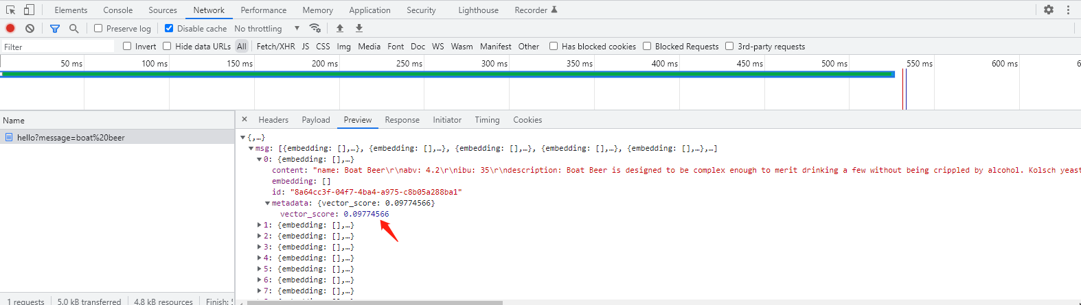Show All request types

click(x=242, y=46)
